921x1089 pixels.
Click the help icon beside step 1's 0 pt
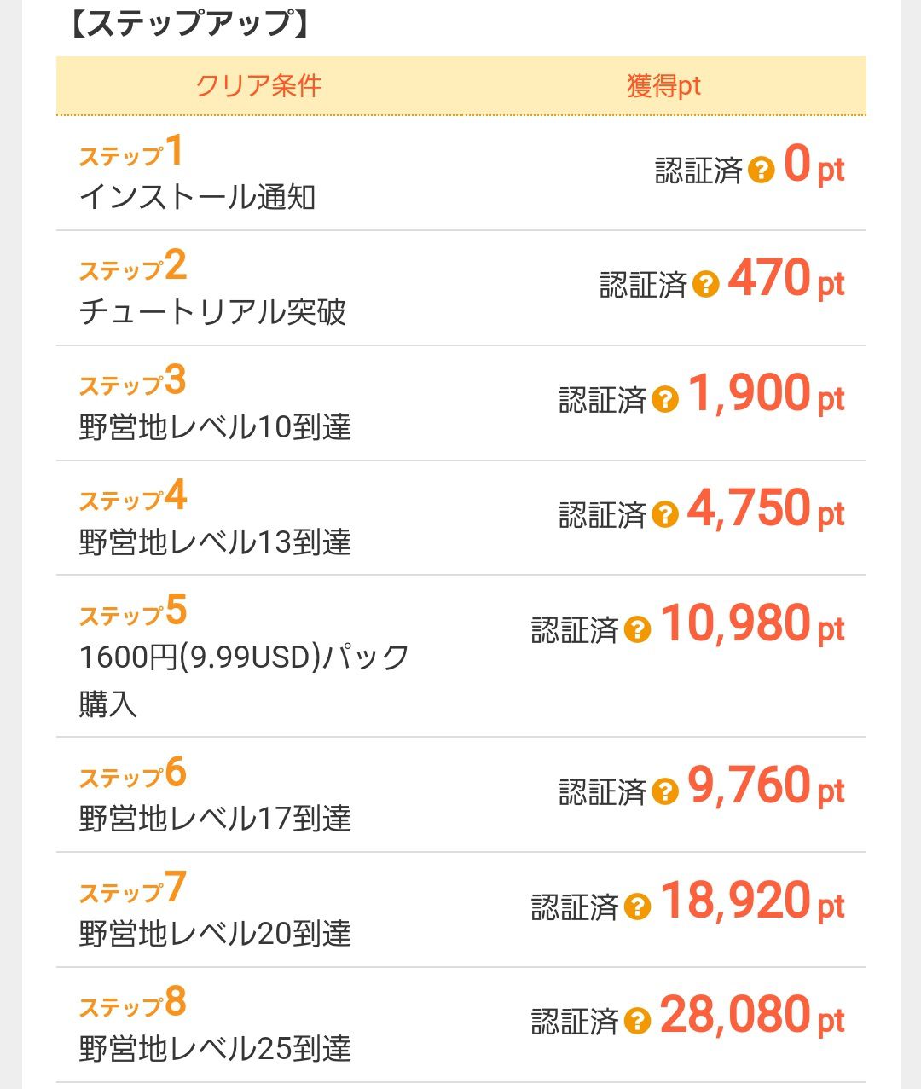click(761, 171)
